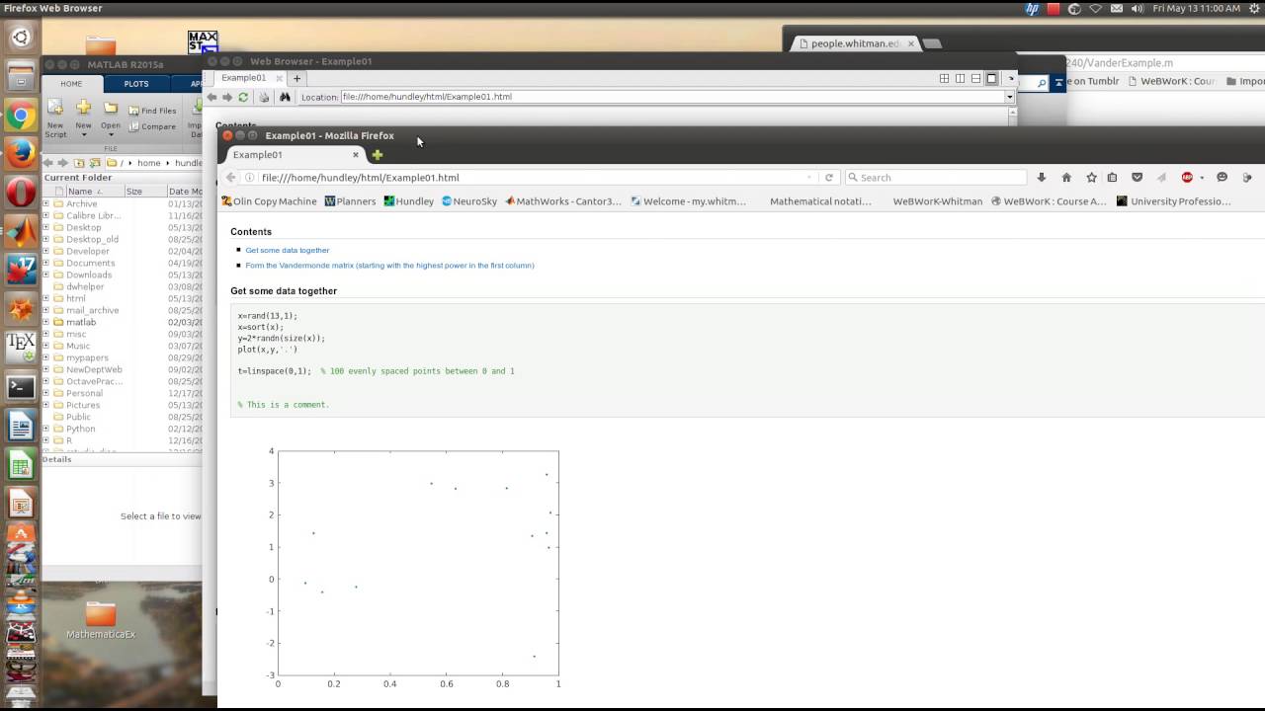This screenshot has width=1265, height=711.
Task: Open Location dropdown in MATLAB Web Browser
Action: click(1009, 97)
